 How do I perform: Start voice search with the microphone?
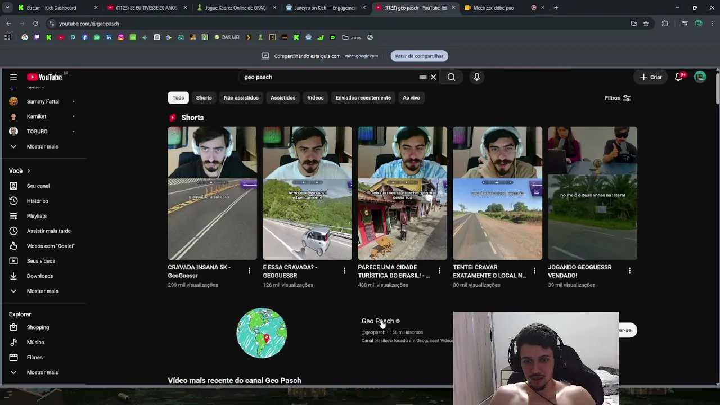pos(476,77)
